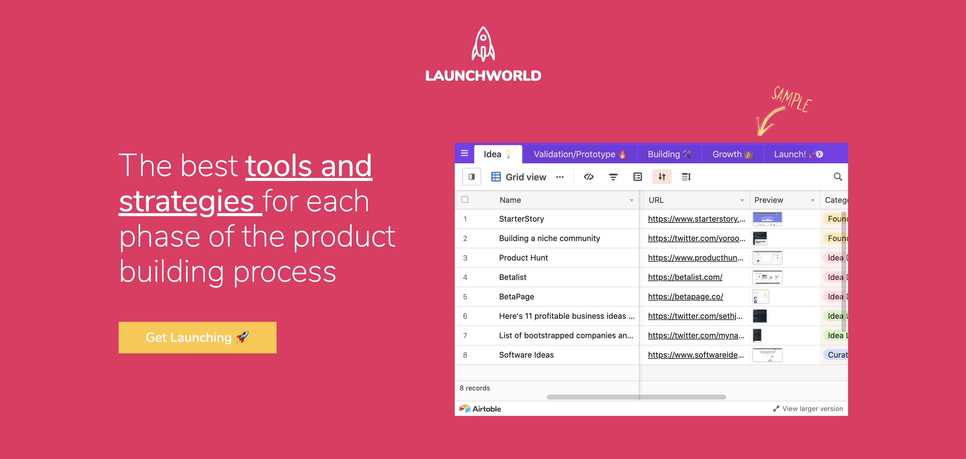Open the betapage.co link

point(685,297)
